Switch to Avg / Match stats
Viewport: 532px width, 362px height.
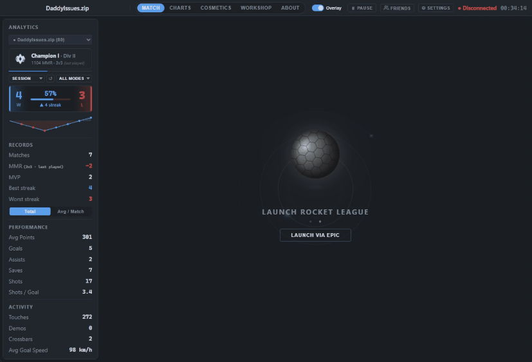point(71,211)
